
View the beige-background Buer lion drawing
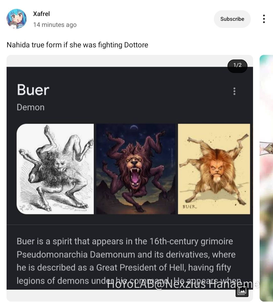point(214,169)
